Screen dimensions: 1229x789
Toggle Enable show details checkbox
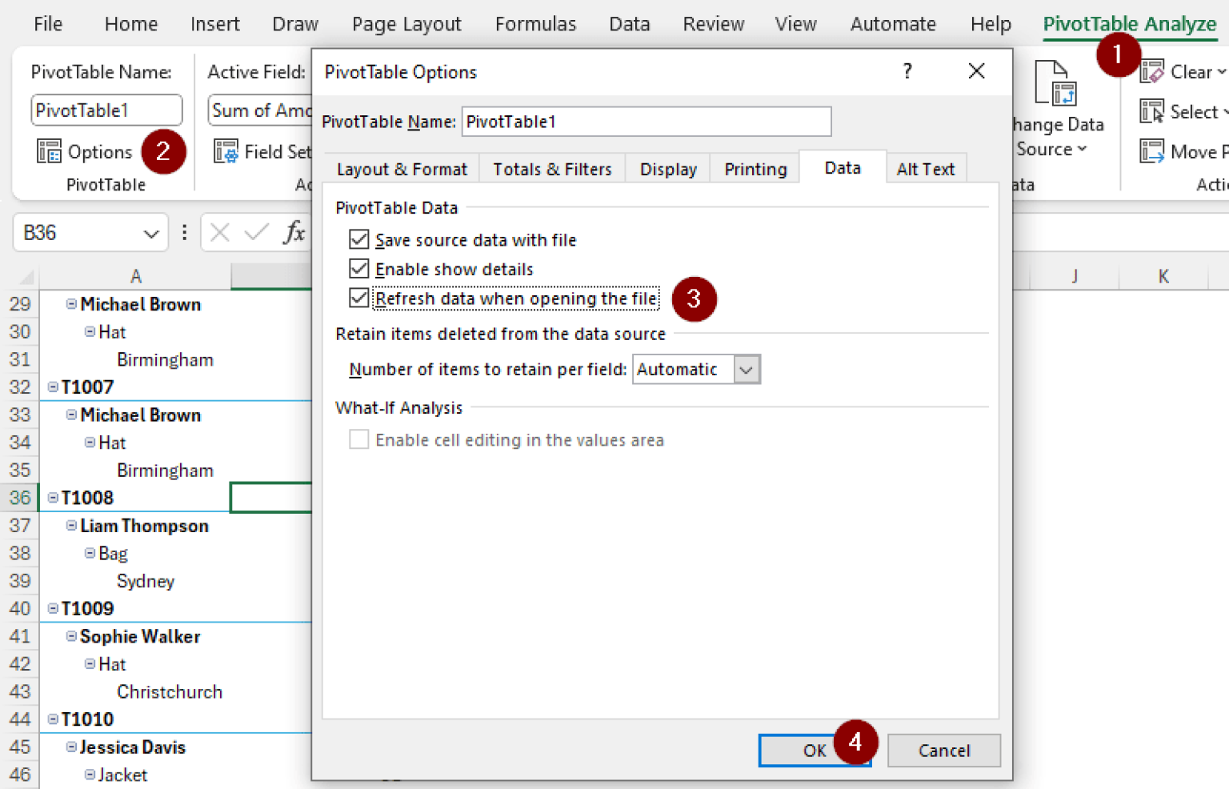click(359, 269)
